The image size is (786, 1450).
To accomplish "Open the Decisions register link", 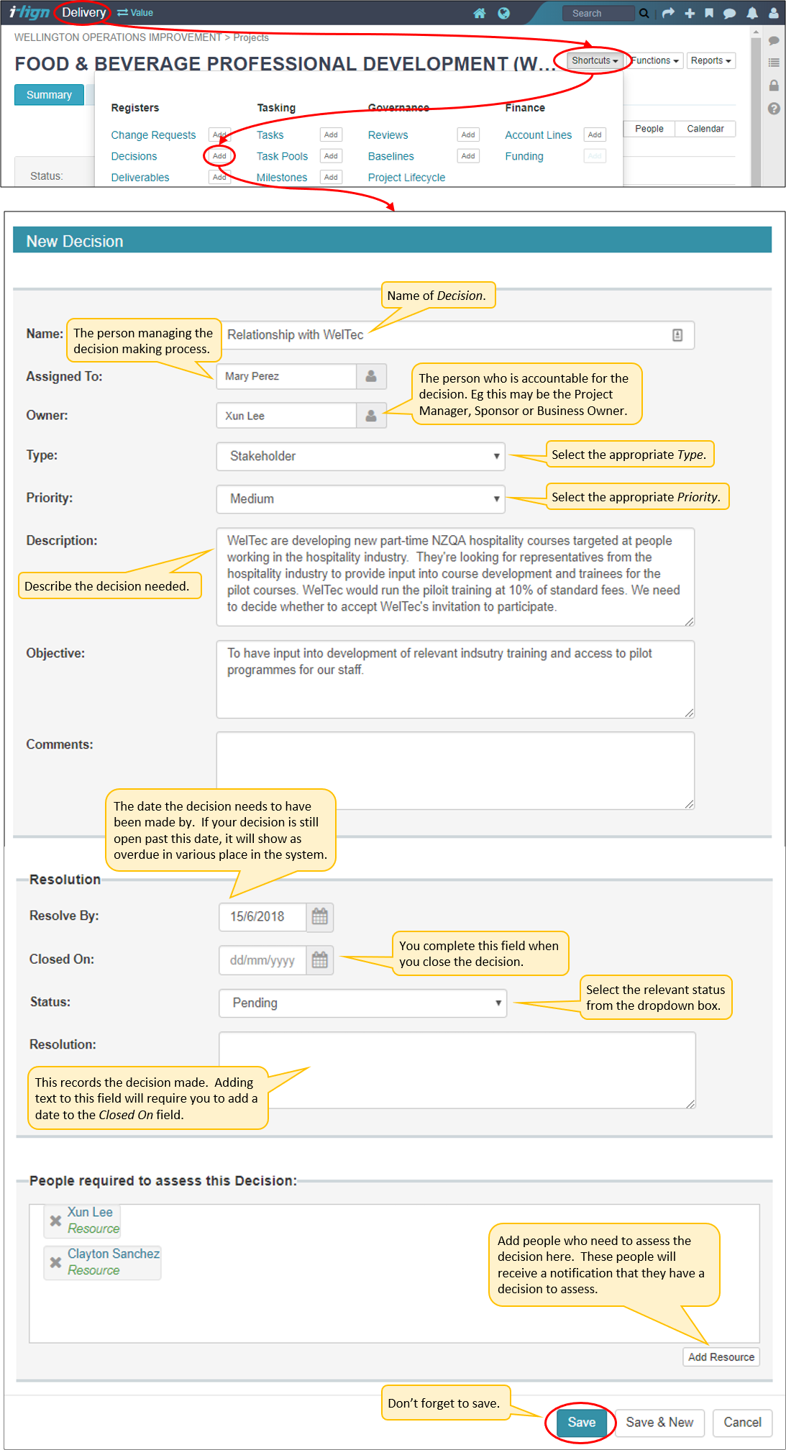I will 134,156.
